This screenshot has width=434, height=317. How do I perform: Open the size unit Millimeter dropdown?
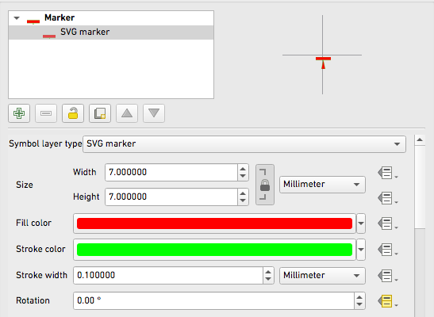pos(322,185)
